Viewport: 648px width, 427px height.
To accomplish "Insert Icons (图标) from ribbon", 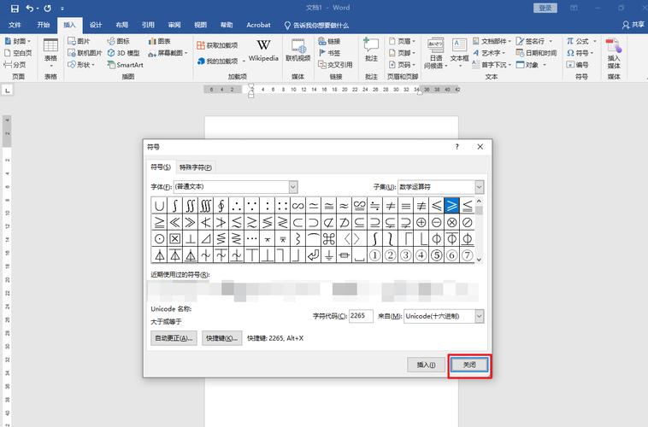I will click(x=119, y=41).
